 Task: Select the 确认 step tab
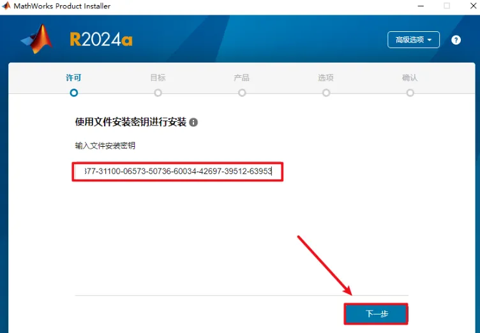(x=410, y=78)
